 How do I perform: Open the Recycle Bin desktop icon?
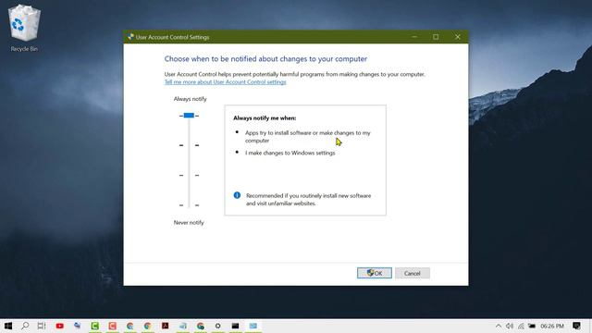(x=24, y=29)
